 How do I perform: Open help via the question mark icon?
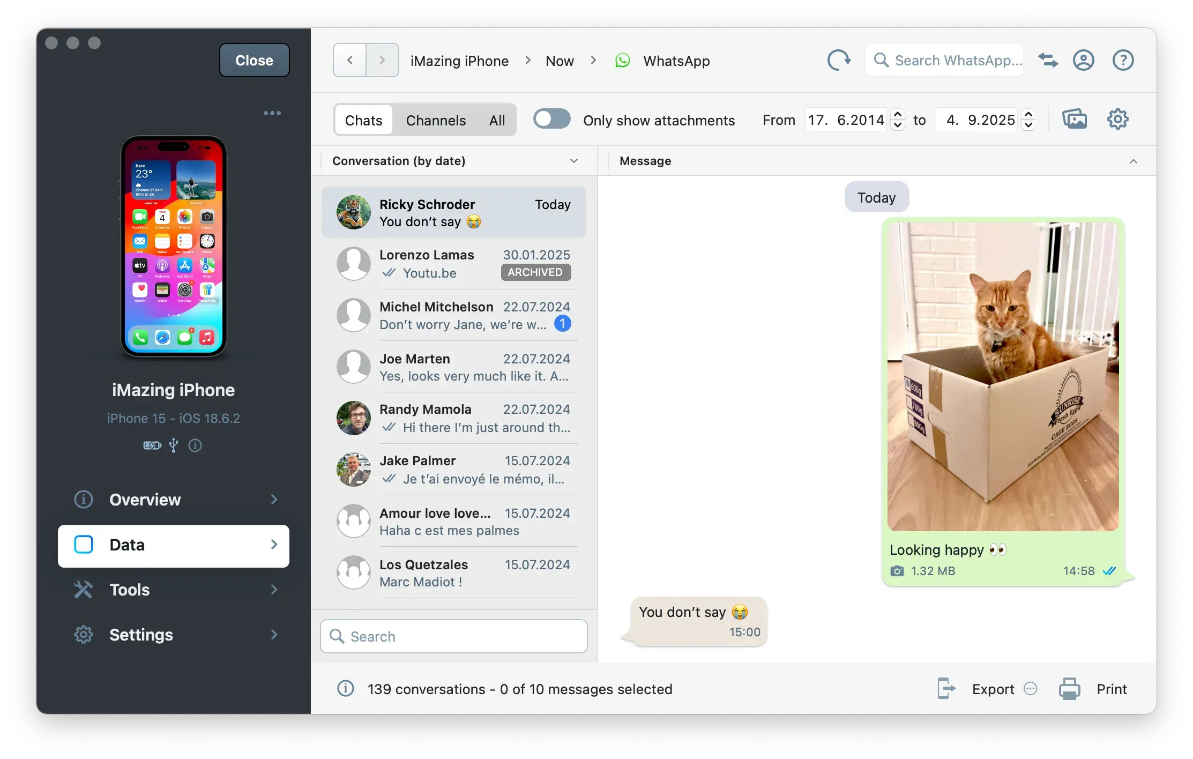click(1123, 60)
